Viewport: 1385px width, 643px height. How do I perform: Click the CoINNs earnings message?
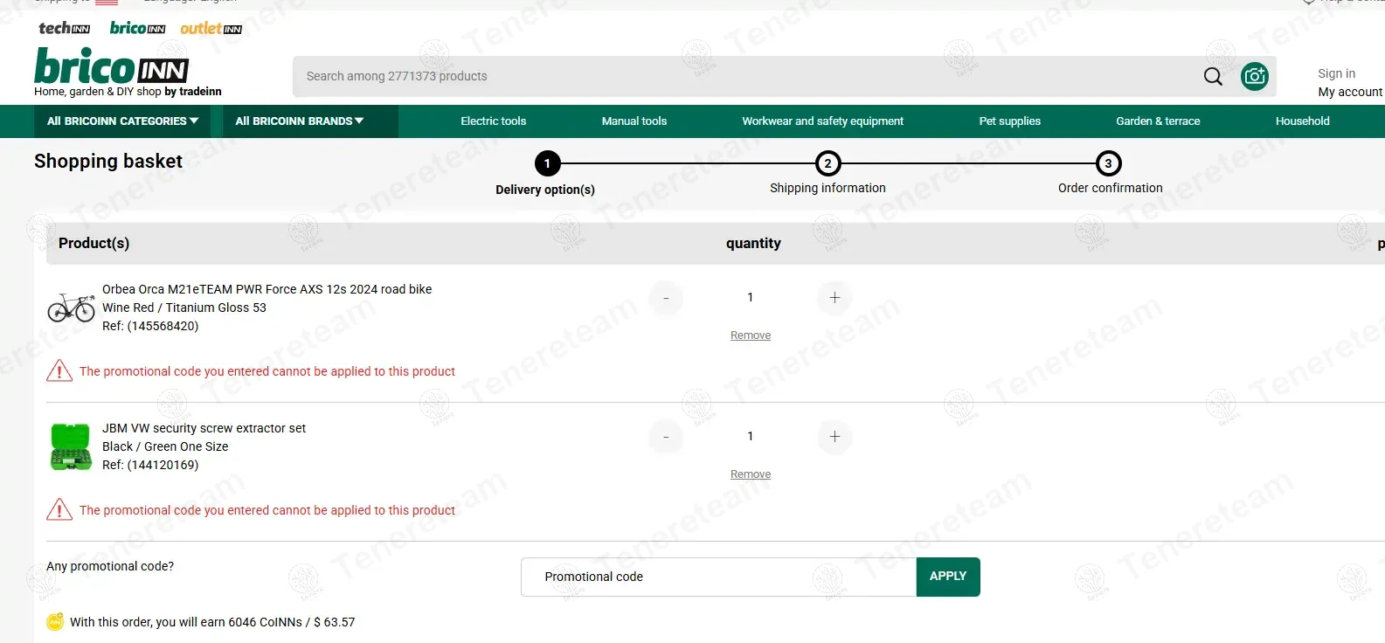click(x=212, y=622)
